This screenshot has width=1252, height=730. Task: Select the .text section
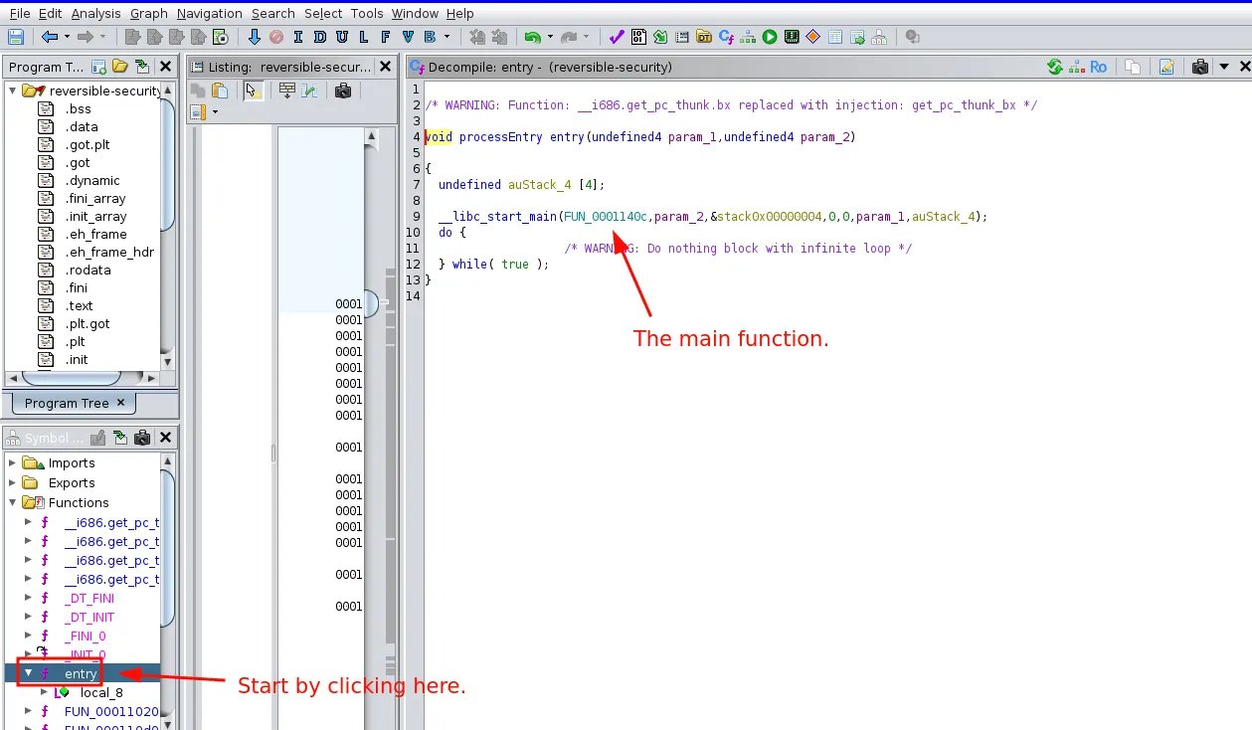click(79, 305)
